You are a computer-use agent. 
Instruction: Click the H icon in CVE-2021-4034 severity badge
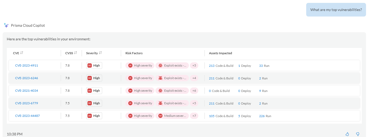point(90,91)
